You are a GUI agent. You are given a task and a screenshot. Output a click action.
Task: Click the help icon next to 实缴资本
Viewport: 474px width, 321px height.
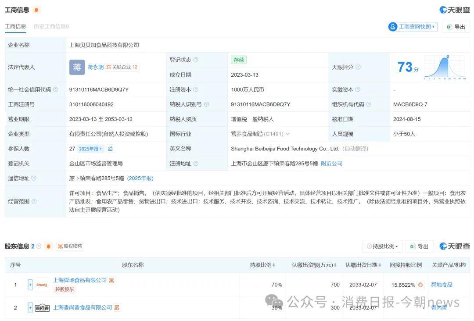[358, 89]
